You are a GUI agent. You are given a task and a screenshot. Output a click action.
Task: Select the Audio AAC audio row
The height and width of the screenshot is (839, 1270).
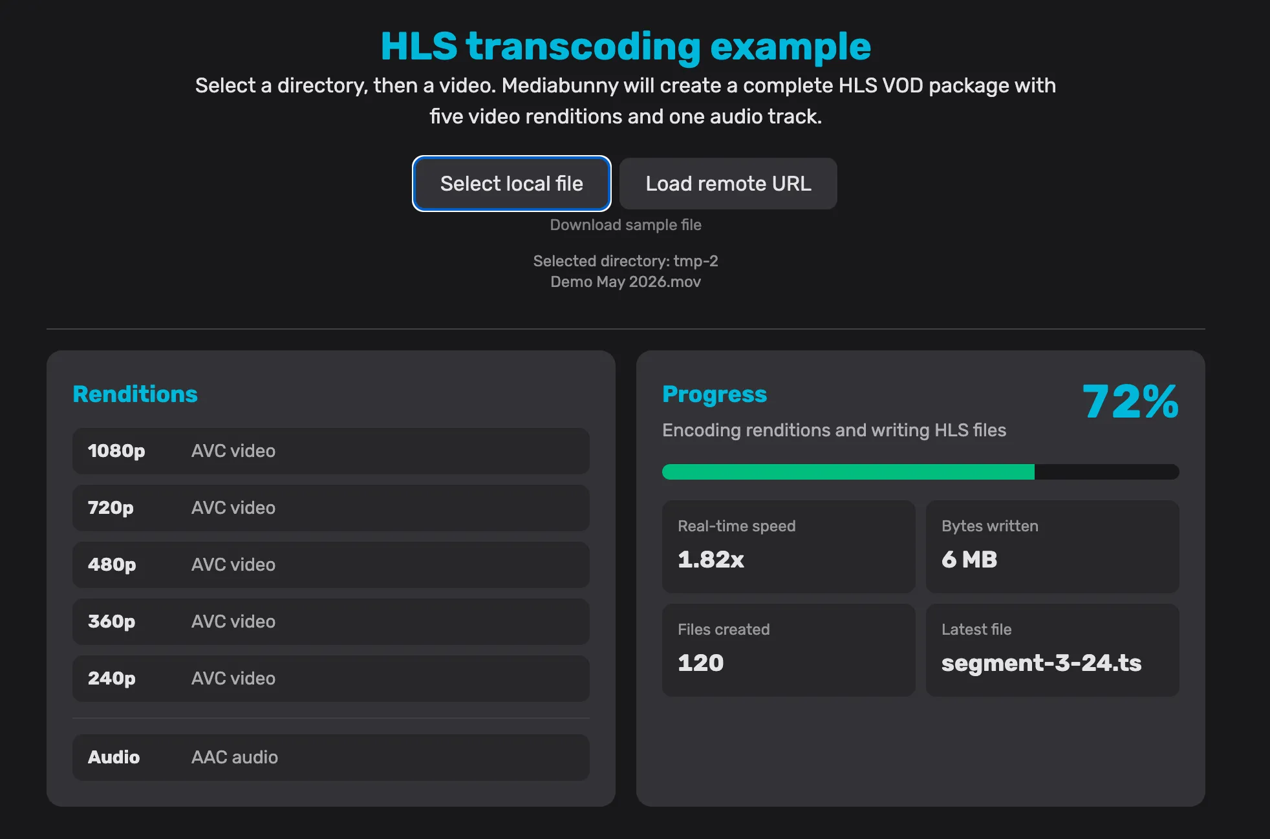331,758
